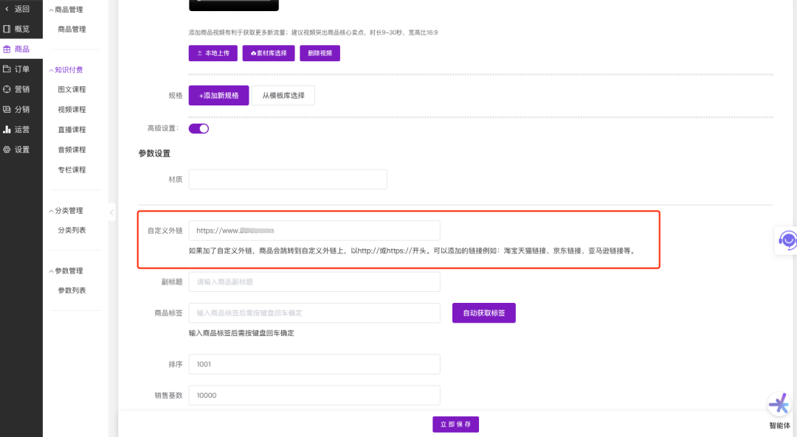Click the 从模板库选择 button
Screen dimensions: 797x437
pyautogui.click(x=283, y=95)
